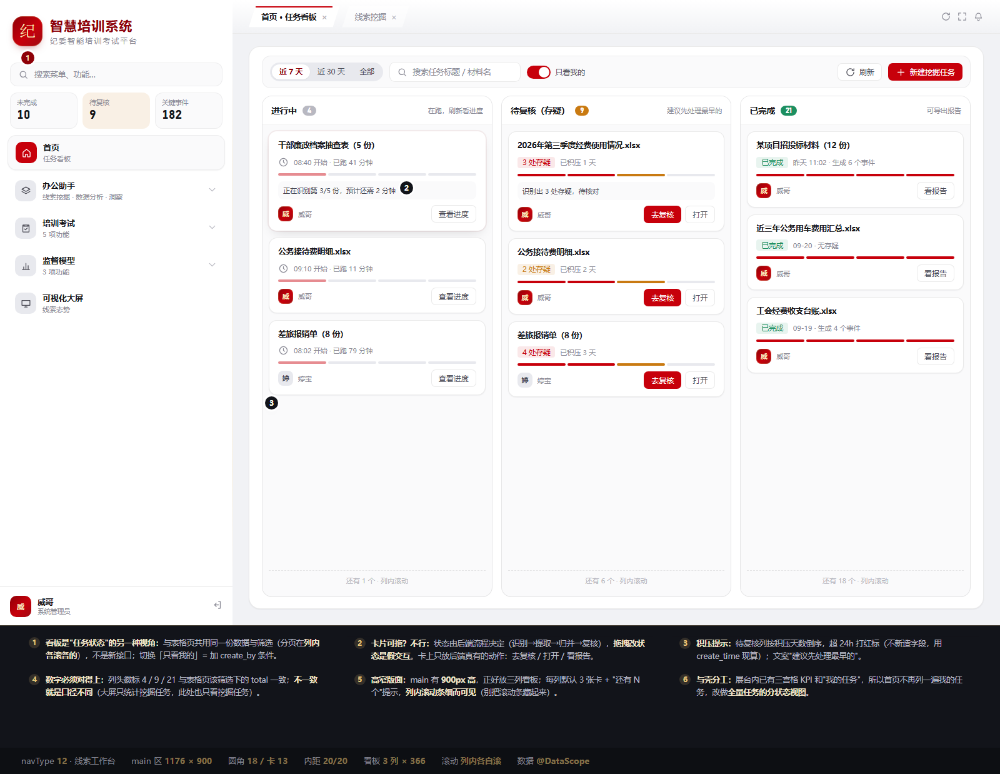Click the 未完成 10 stat card
Image resolution: width=1000 pixels, height=774 pixels.
click(x=44, y=111)
